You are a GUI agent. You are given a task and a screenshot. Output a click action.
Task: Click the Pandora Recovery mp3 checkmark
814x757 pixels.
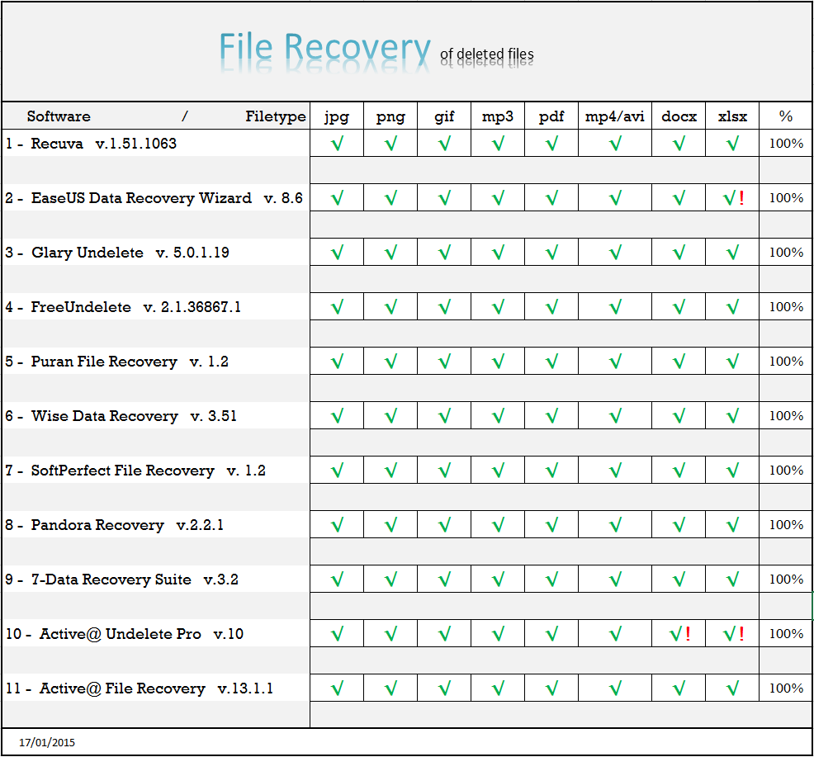pos(498,525)
